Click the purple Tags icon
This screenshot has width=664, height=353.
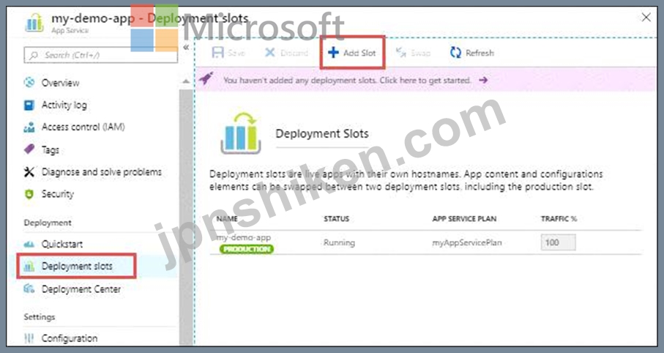coord(29,149)
